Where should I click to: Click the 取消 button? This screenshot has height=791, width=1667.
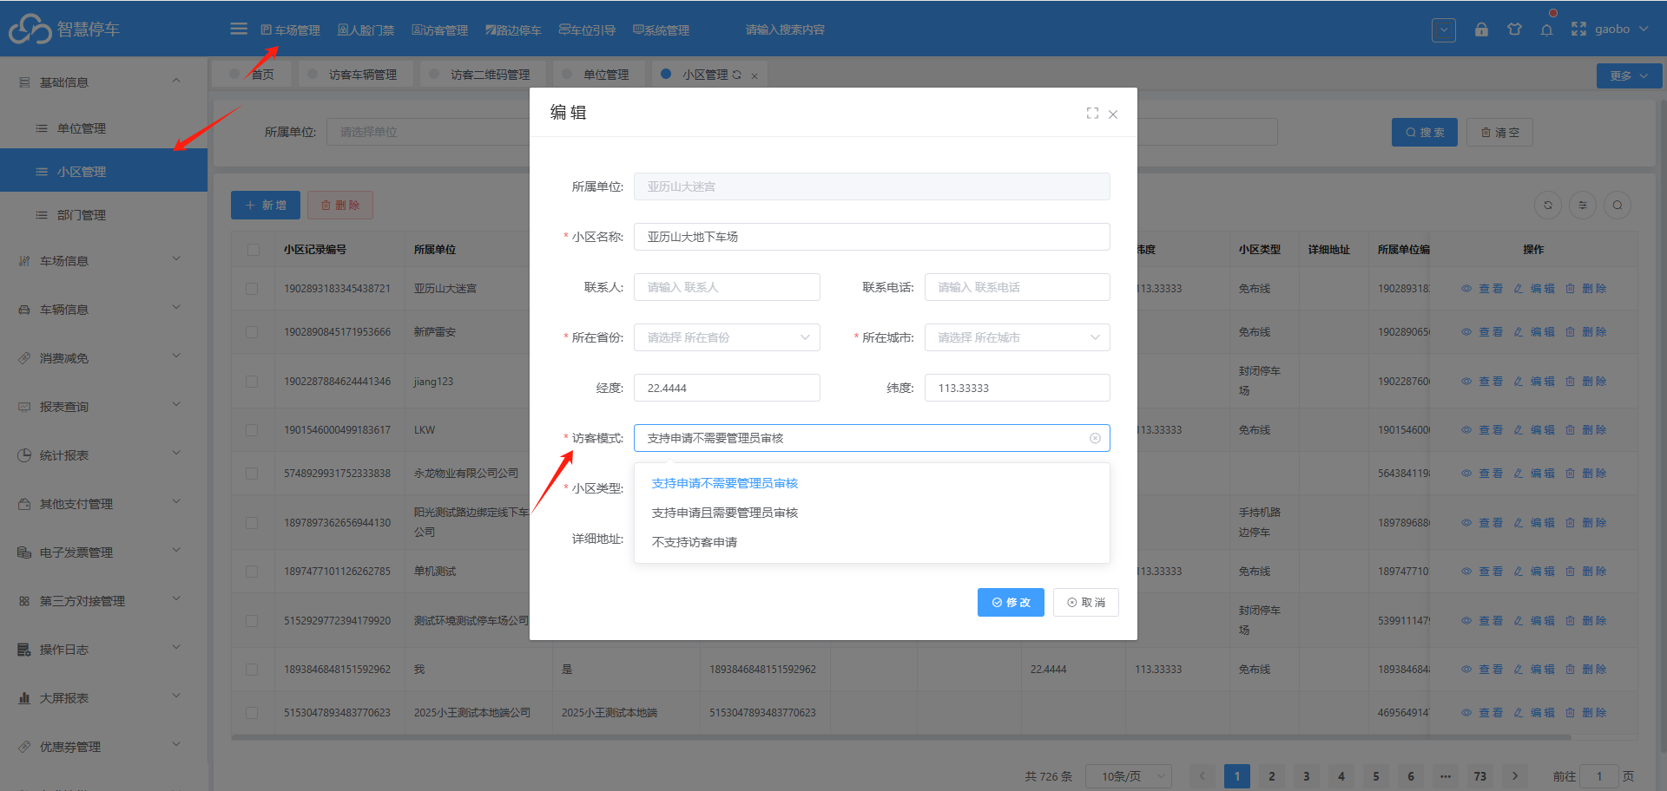(1086, 602)
